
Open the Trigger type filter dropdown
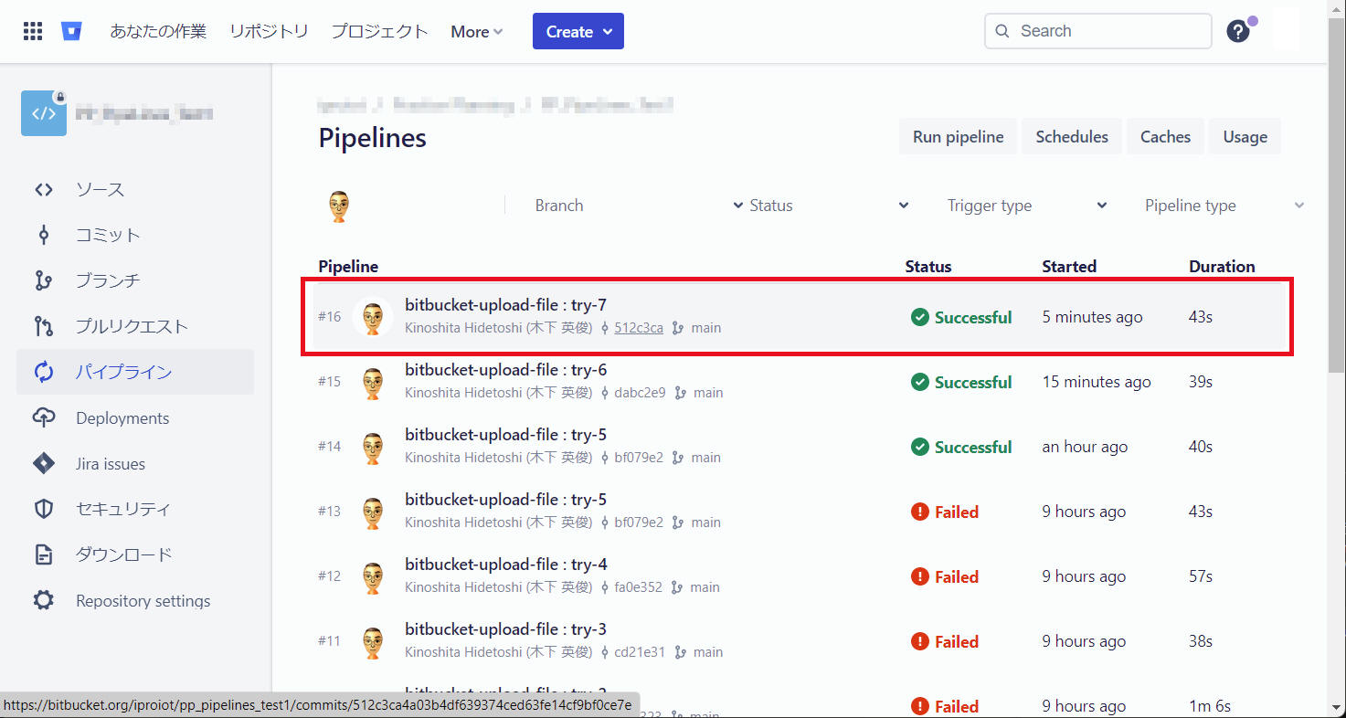pos(1027,206)
